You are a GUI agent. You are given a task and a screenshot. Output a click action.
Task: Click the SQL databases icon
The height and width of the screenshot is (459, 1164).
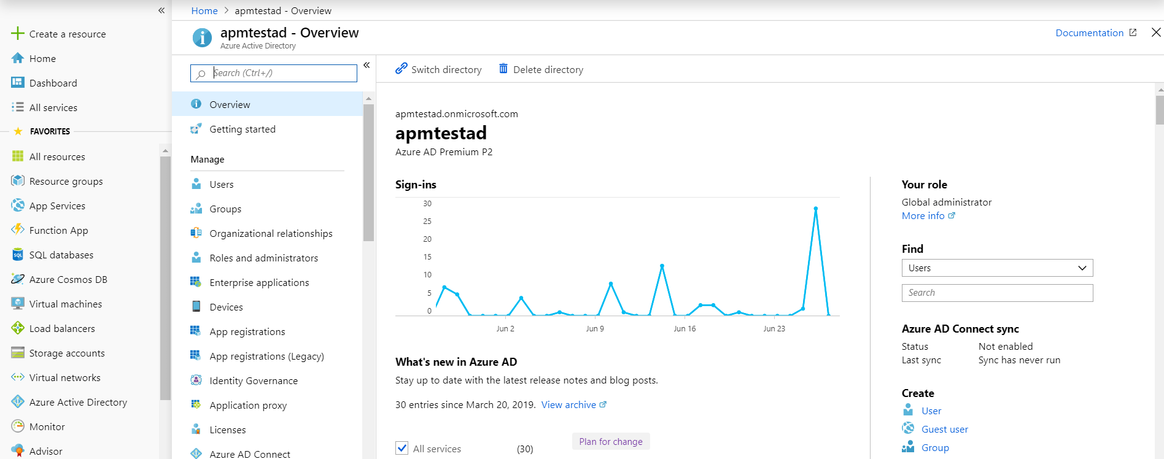click(18, 255)
